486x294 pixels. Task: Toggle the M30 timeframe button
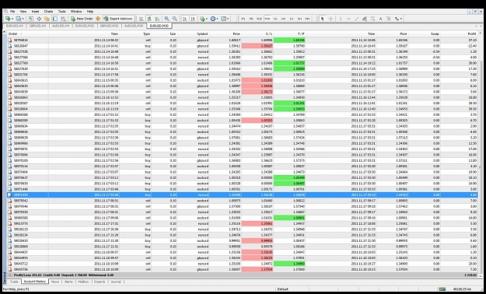[267, 19]
